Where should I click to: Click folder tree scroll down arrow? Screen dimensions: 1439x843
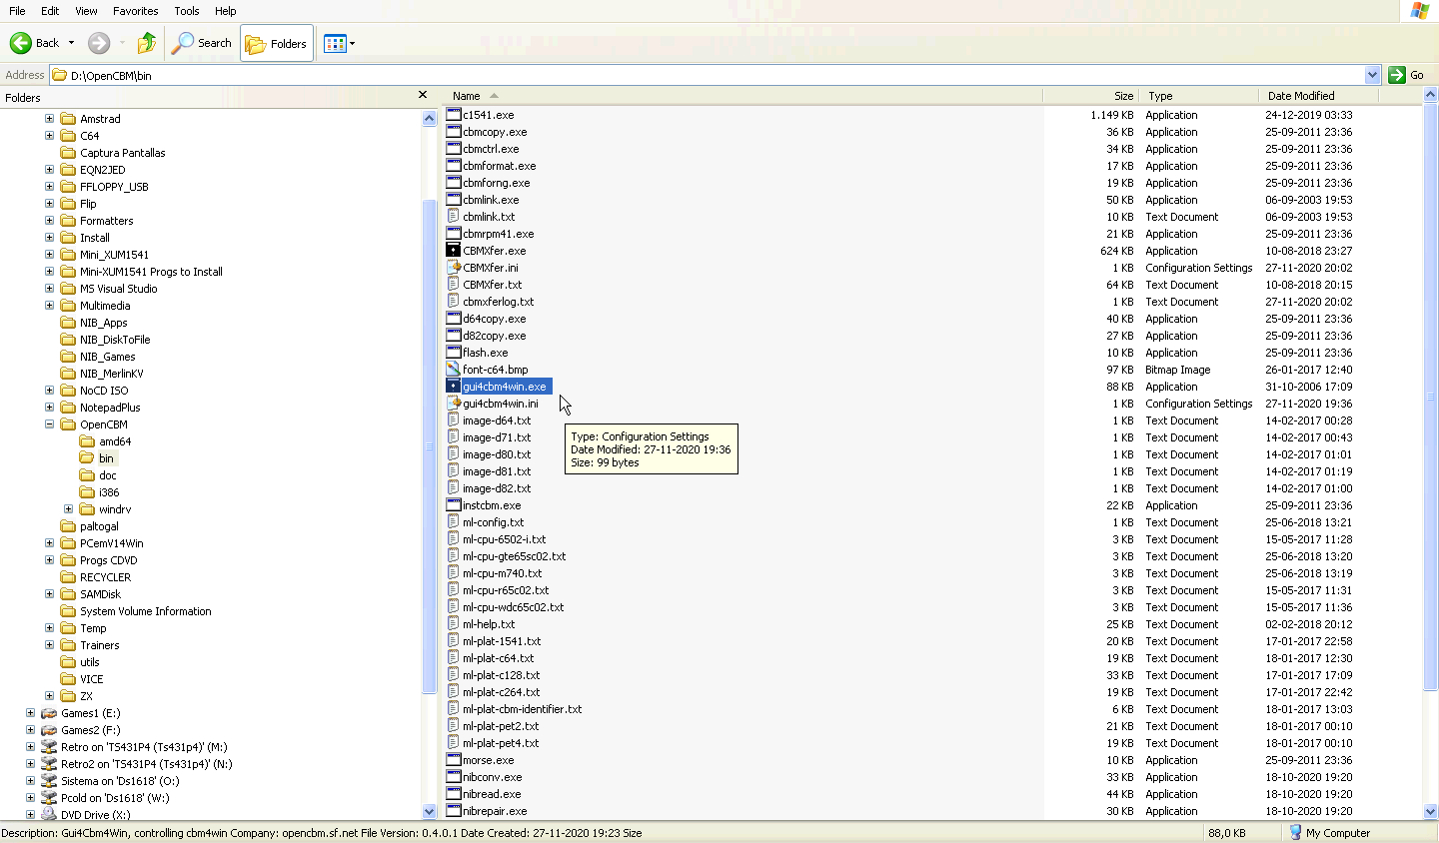coord(430,812)
